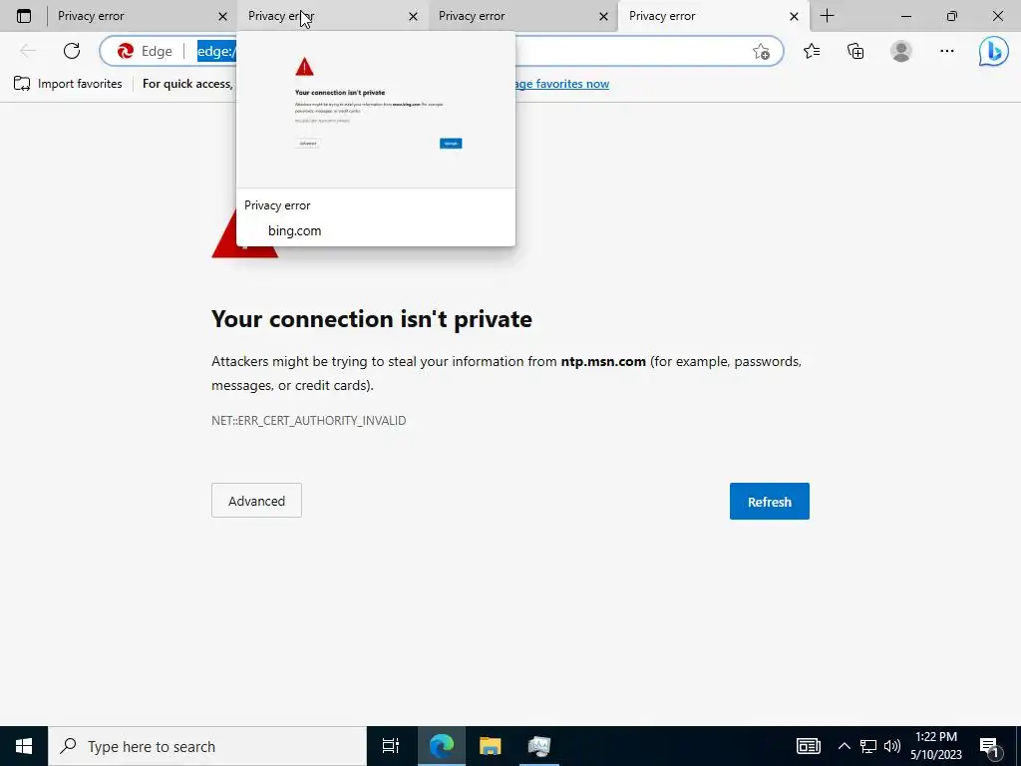Click the 'favorites now' link
Image resolution: width=1021 pixels, height=766 pixels.
click(562, 84)
